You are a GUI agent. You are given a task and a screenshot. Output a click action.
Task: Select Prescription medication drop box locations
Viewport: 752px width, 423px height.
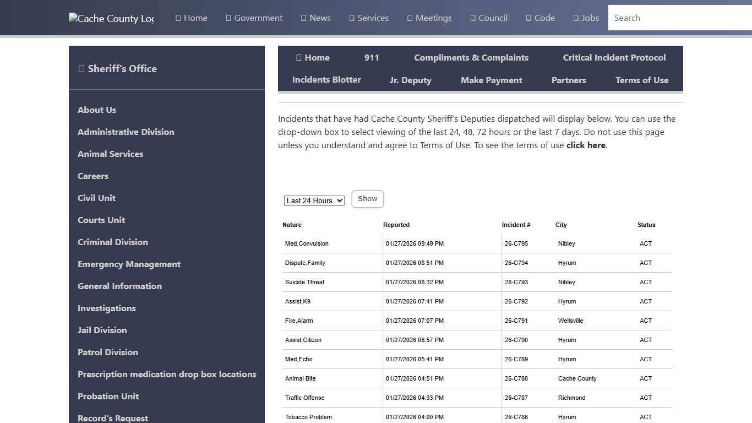click(x=167, y=375)
